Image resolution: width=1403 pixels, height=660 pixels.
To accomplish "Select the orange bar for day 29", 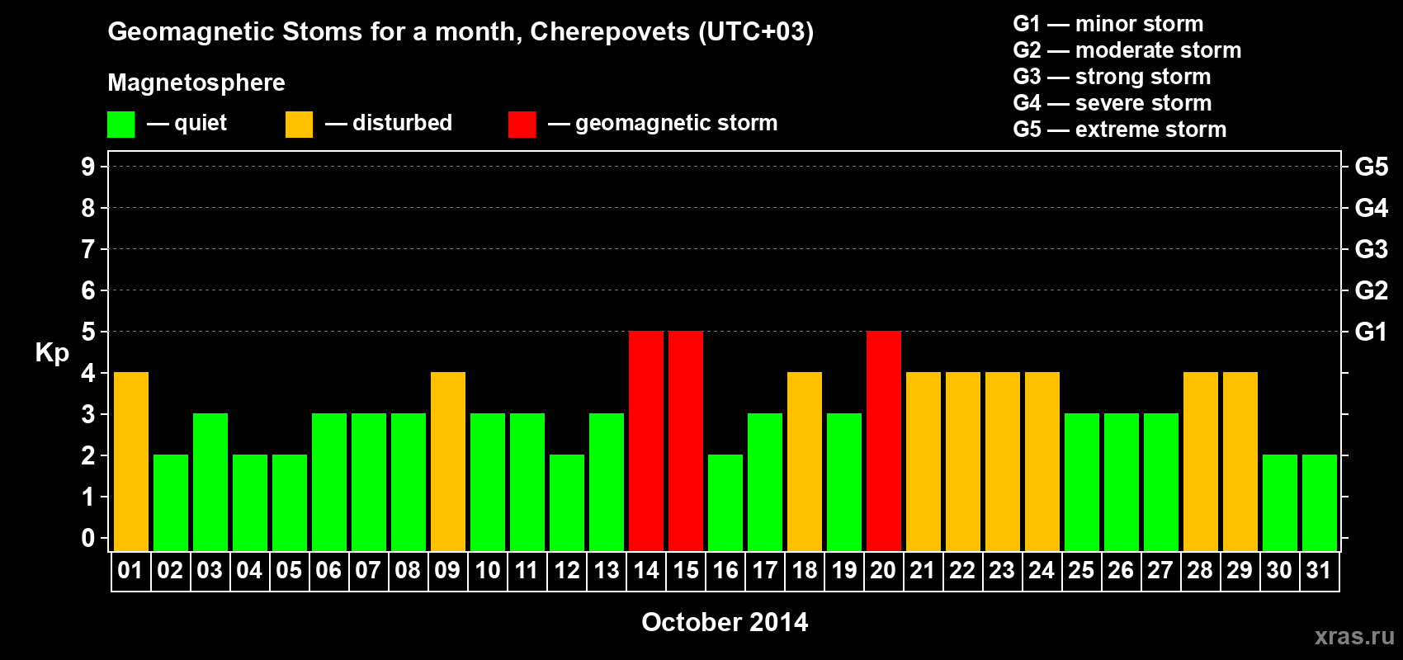I will pos(1240,461).
